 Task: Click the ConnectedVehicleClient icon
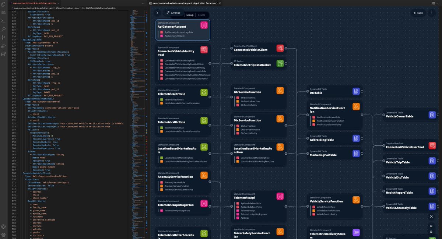click(280, 48)
